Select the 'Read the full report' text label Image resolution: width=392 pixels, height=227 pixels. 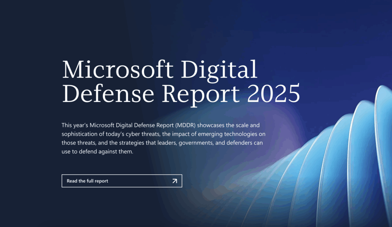87,181
